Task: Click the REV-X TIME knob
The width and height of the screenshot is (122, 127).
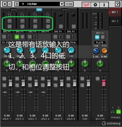Action: pyautogui.click(x=96, y=51)
